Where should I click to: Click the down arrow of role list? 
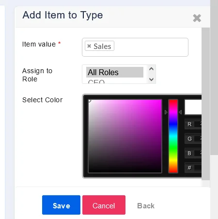click(x=151, y=79)
